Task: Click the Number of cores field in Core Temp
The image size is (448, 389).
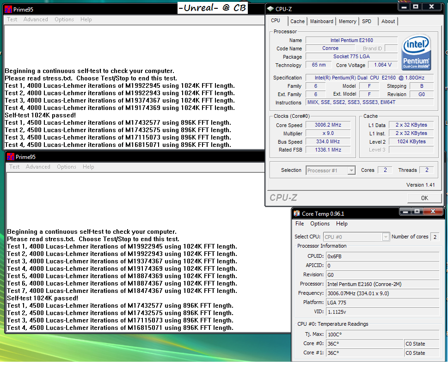Action: (x=435, y=237)
